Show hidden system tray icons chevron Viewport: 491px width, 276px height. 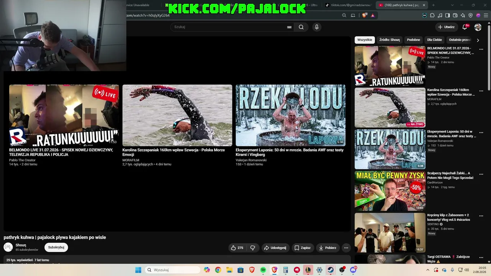pyautogui.click(x=428, y=270)
